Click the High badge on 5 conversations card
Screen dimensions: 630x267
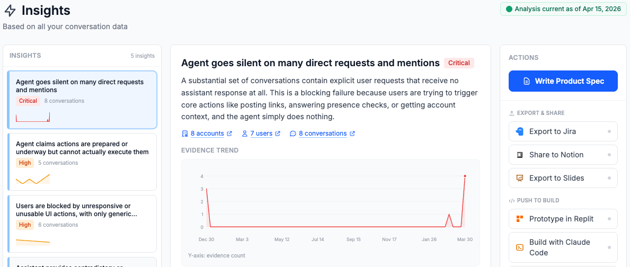25,163
